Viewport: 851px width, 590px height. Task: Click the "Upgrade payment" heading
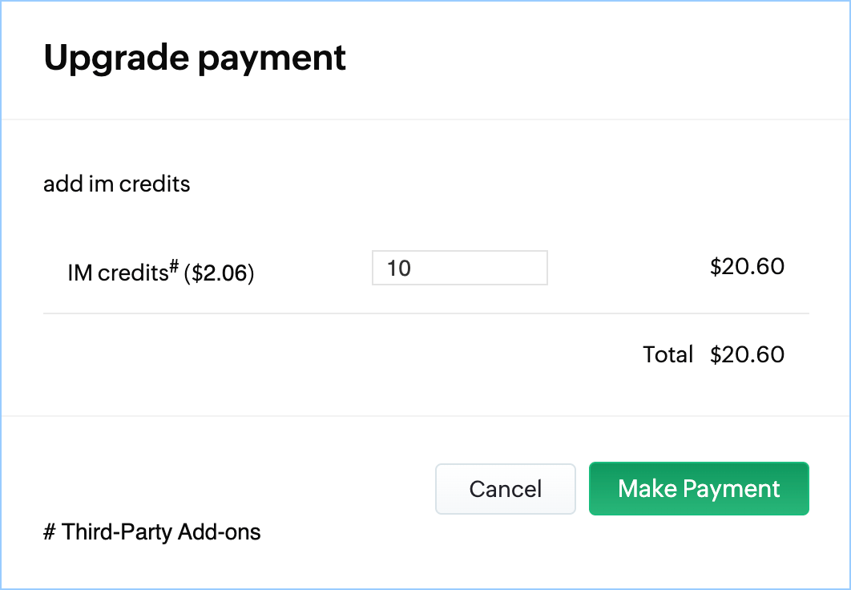[x=195, y=58]
